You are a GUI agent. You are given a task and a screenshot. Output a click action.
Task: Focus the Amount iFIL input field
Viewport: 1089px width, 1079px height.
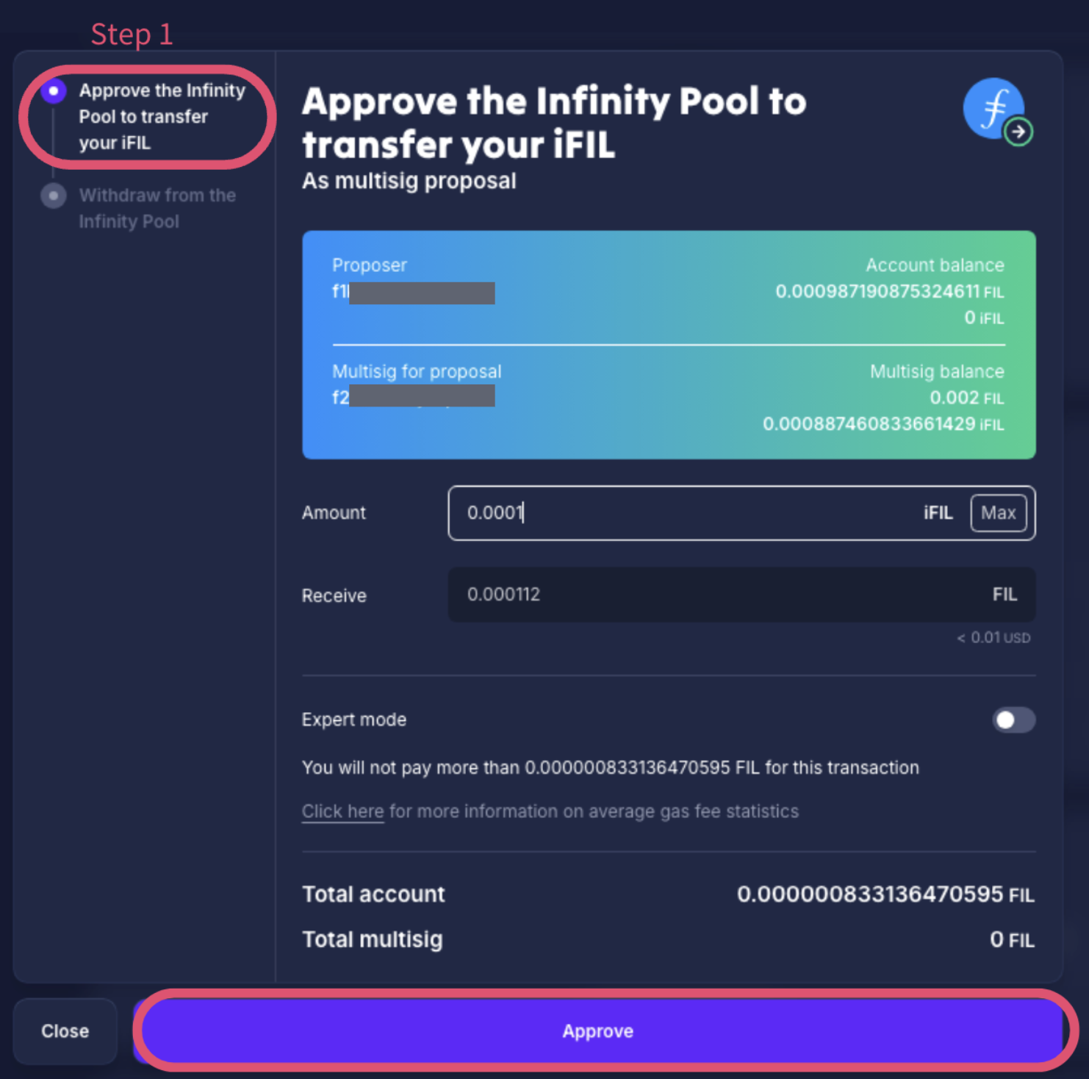tap(683, 513)
